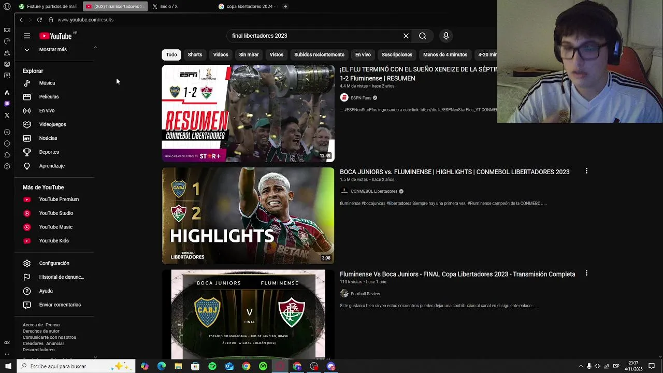Open the Transmisión Completa video title
This screenshot has height=373, width=663.
pos(457,274)
